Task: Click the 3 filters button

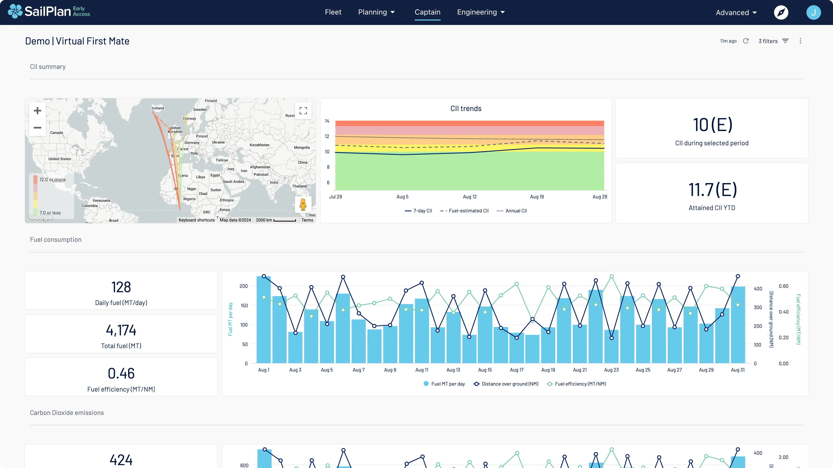Action: coord(773,41)
